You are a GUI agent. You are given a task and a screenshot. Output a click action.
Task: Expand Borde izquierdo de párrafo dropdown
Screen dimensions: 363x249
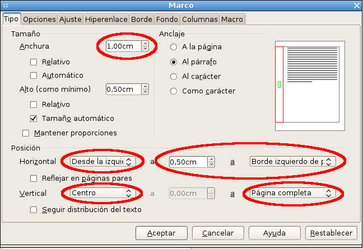pos(292,162)
